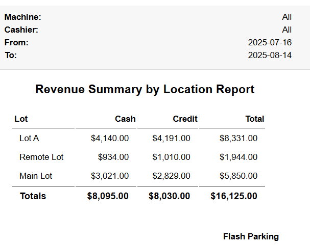Select the From date 2025-07-16
This screenshot has height=245, width=310.
coord(270,43)
